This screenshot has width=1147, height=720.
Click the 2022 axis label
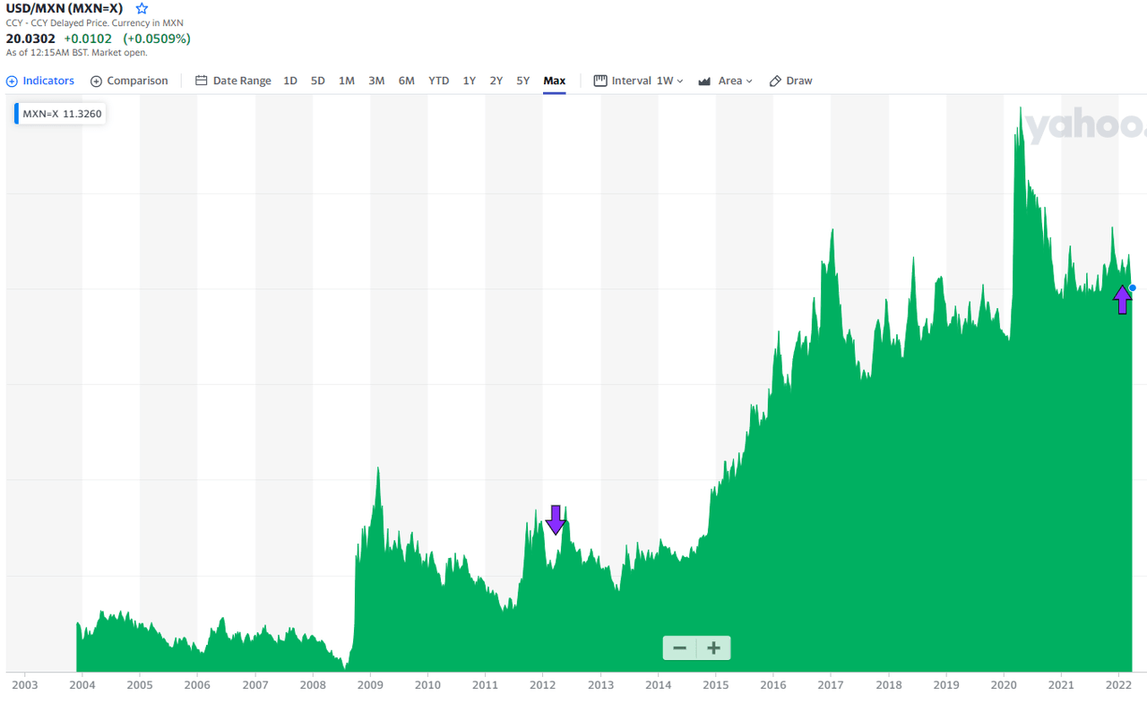(1119, 685)
